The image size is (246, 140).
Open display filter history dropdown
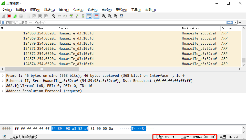235,22
